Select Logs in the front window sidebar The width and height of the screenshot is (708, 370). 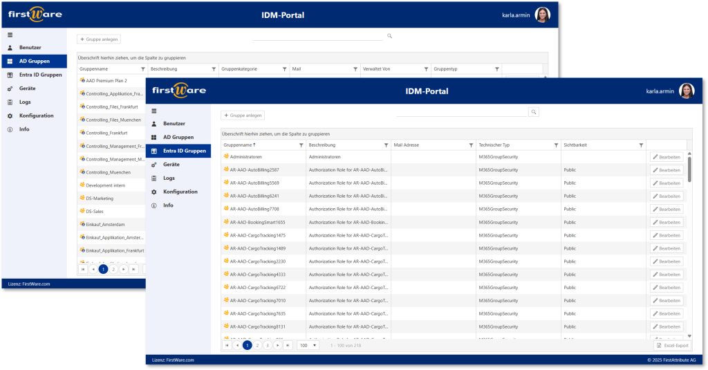(x=169, y=178)
